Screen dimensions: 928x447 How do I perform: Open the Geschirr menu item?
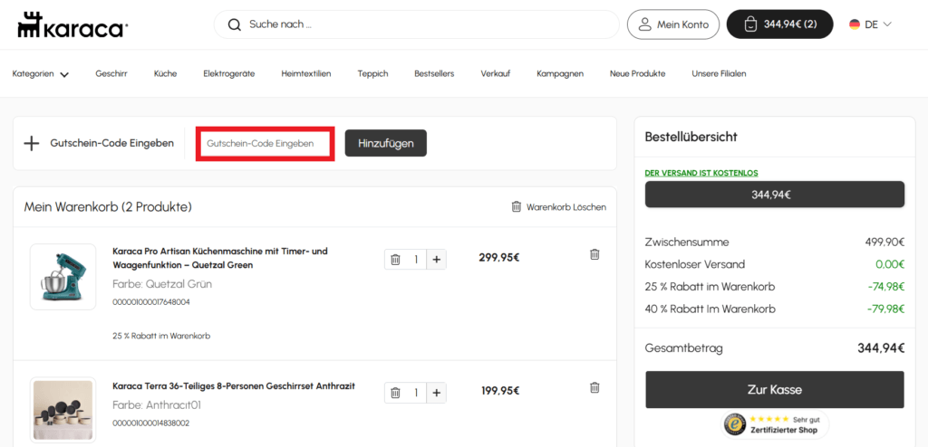[x=111, y=74]
